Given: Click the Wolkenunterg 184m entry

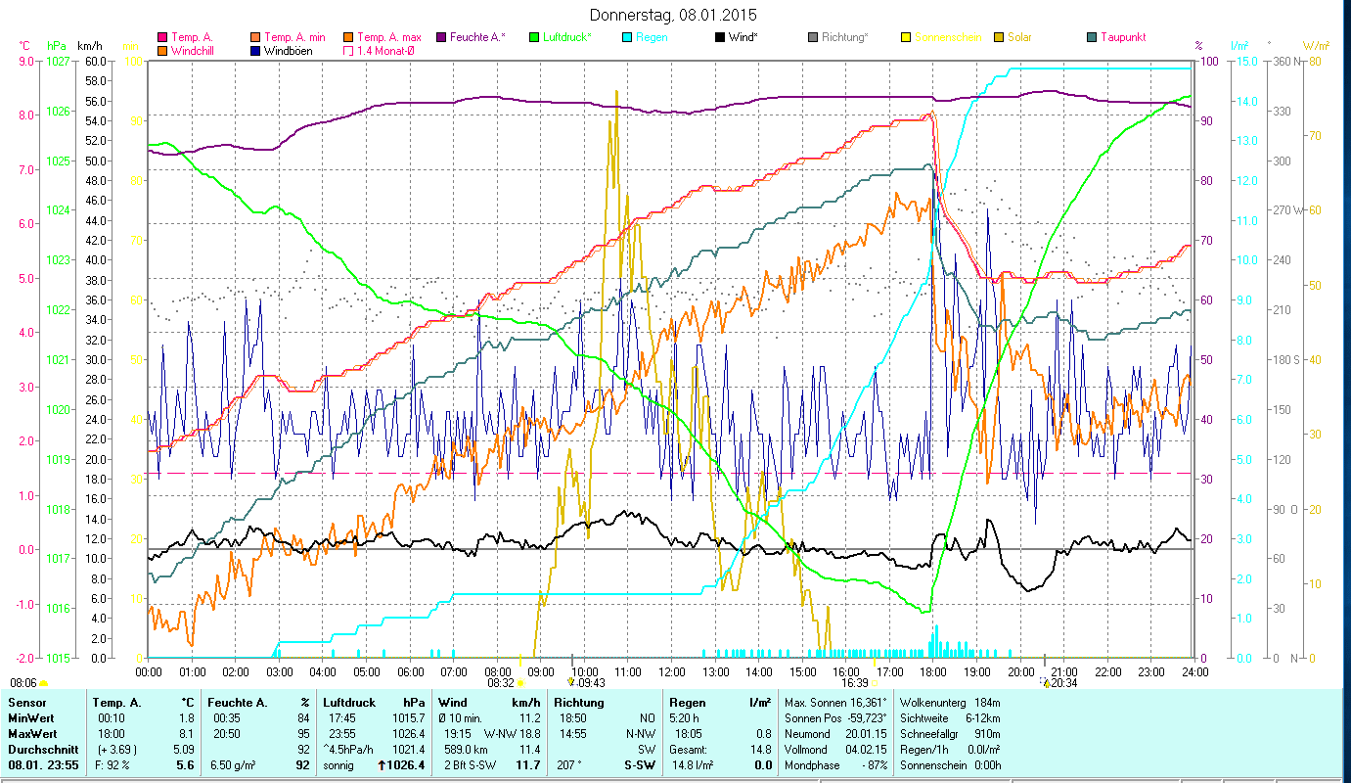Looking at the screenshot, I should (949, 703).
